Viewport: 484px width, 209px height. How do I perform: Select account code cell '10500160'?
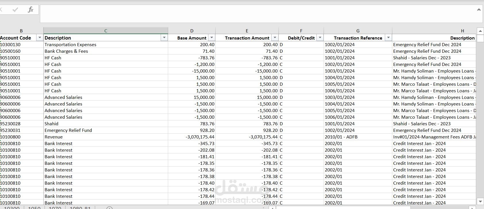tap(22, 51)
